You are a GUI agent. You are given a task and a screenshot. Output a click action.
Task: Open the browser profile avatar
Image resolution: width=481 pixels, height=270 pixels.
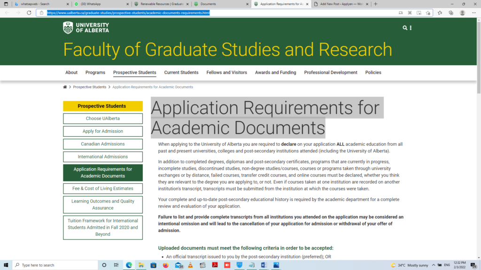pos(462,13)
